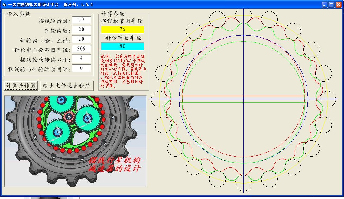Click the red 说明 description text
Image resolution: width=344 pixels, height=199 pixels.
123,71
